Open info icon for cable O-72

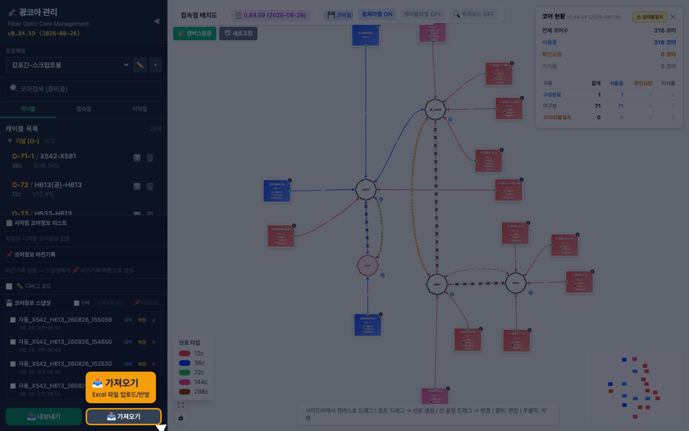137,186
